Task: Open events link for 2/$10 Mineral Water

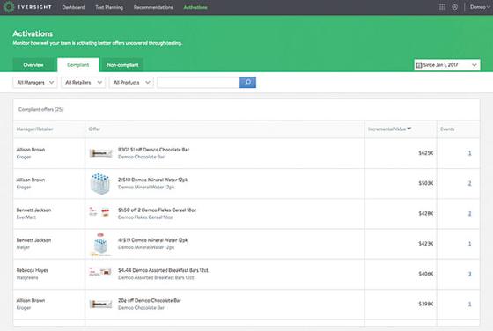Action: pos(470,183)
